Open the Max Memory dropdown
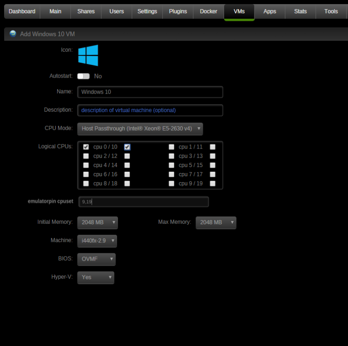The width and height of the screenshot is (348, 346). [216, 222]
